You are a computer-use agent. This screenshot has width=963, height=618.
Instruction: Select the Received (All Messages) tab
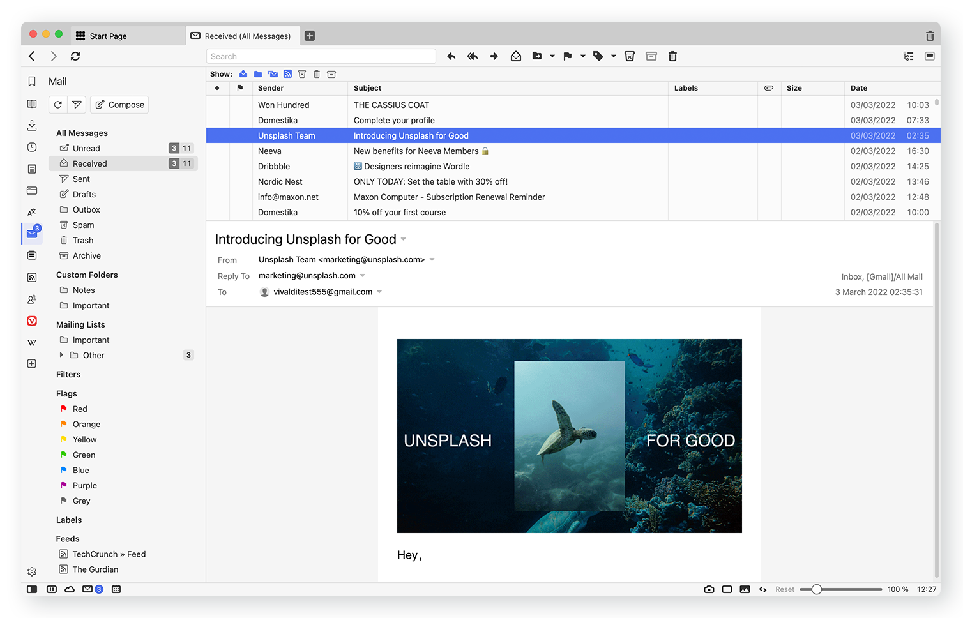(x=243, y=36)
